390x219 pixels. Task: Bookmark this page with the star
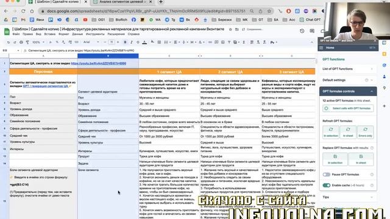pos(269,11)
